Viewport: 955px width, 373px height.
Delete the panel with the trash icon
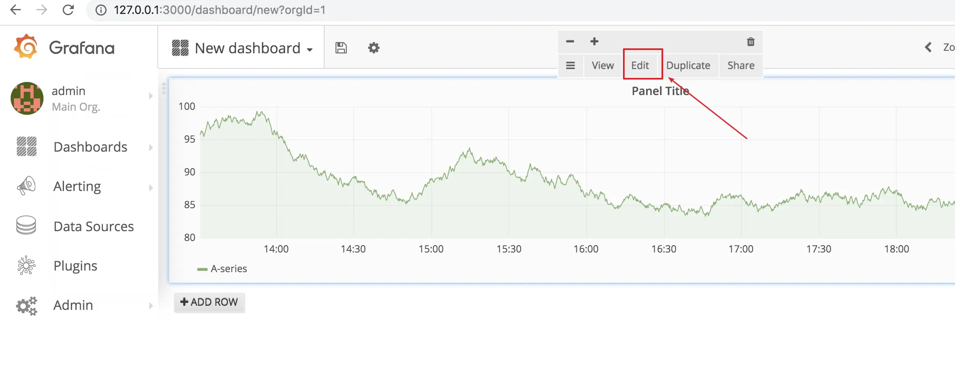pyautogui.click(x=750, y=41)
